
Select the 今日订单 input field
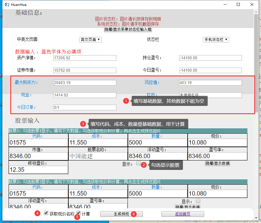click(85, 107)
